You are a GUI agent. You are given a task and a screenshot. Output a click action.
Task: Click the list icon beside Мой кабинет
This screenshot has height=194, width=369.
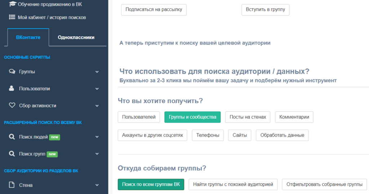coord(12,17)
